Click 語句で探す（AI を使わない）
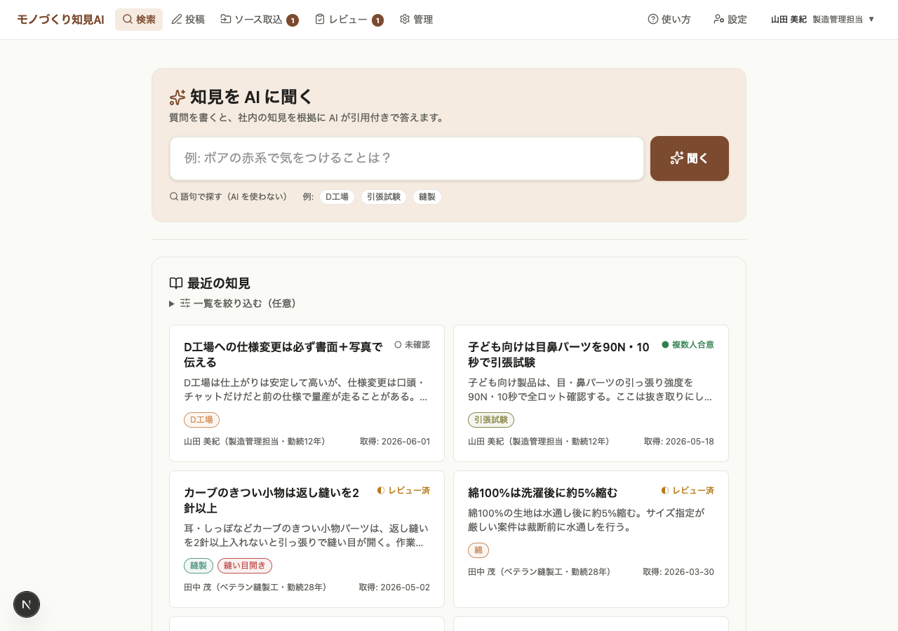898x631 pixels. coord(229,197)
